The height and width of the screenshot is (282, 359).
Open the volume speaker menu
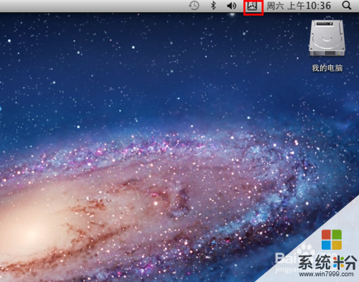coord(231,6)
